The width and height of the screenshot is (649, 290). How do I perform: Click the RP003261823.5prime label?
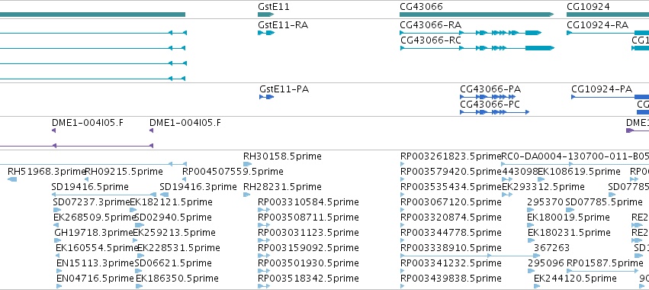(x=451, y=156)
